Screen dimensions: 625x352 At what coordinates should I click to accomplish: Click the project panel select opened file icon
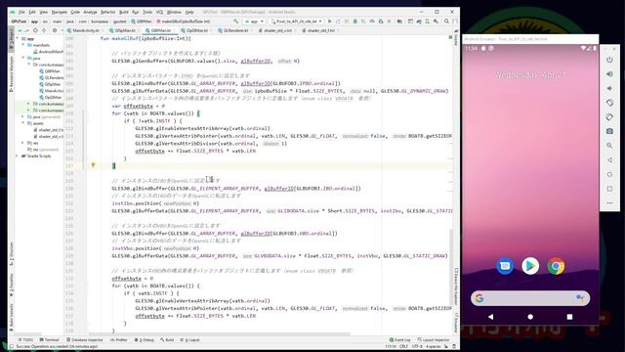pyautogui.click(x=36, y=30)
